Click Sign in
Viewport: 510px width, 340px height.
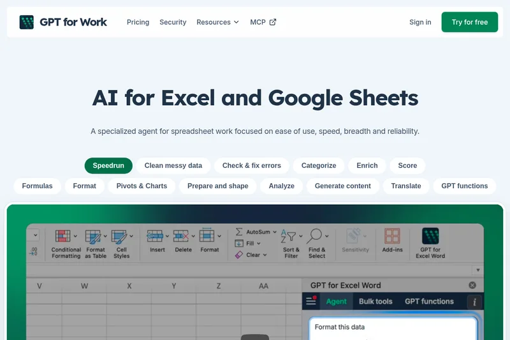(x=420, y=22)
